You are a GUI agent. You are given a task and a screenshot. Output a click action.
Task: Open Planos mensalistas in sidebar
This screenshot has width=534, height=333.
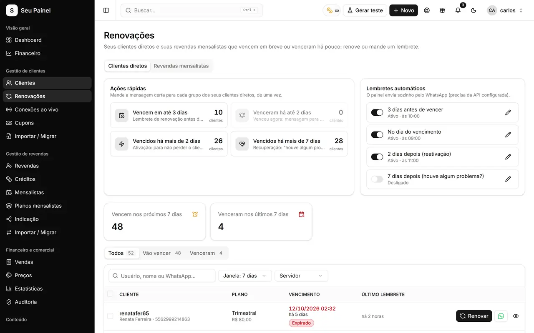47,206
